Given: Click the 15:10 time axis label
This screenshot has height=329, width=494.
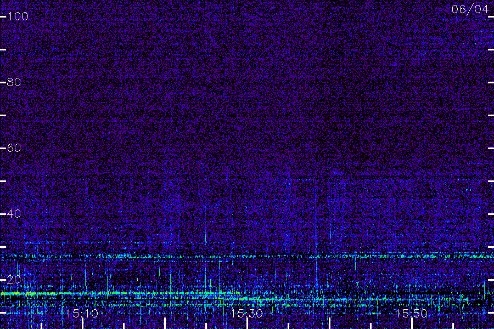Looking at the screenshot, I should point(82,313).
